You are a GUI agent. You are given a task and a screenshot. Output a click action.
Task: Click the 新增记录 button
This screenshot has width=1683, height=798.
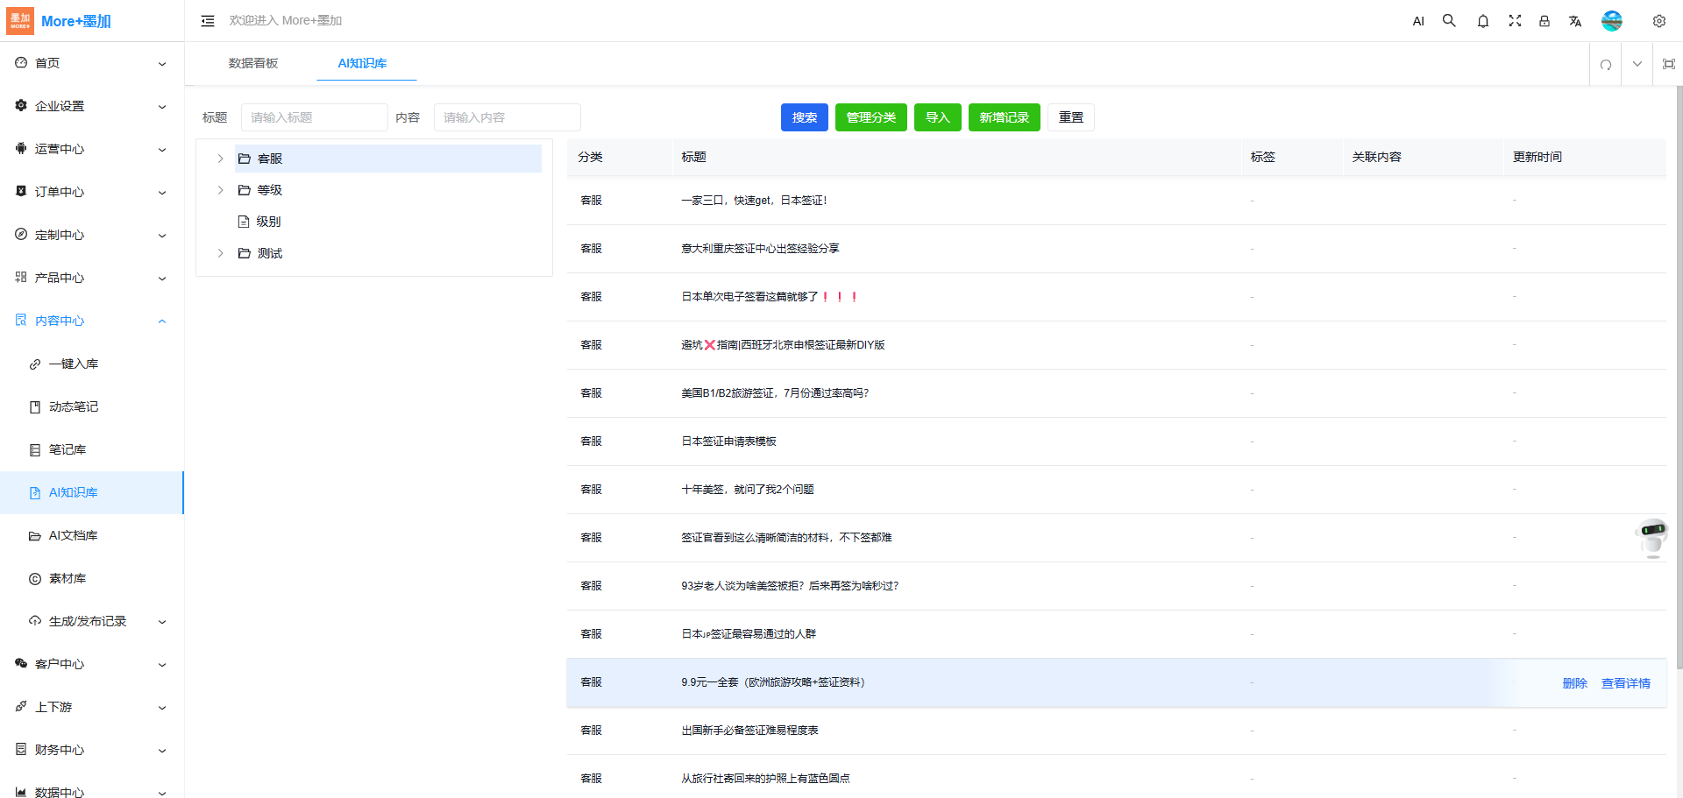coord(1004,117)
